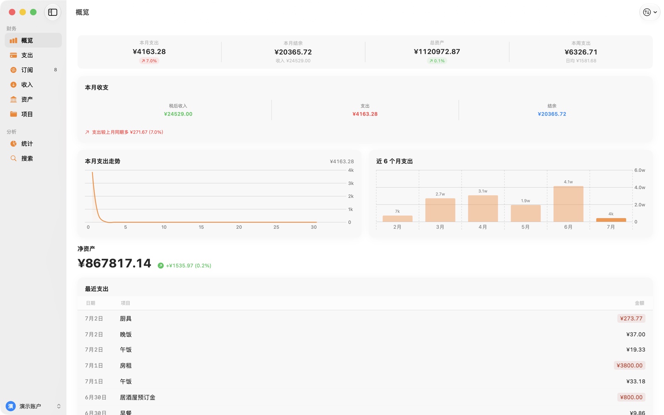The height and width of the screenshot is (415, 664).
Task: Click the red 7.0% increase badge
Action: 149,61
